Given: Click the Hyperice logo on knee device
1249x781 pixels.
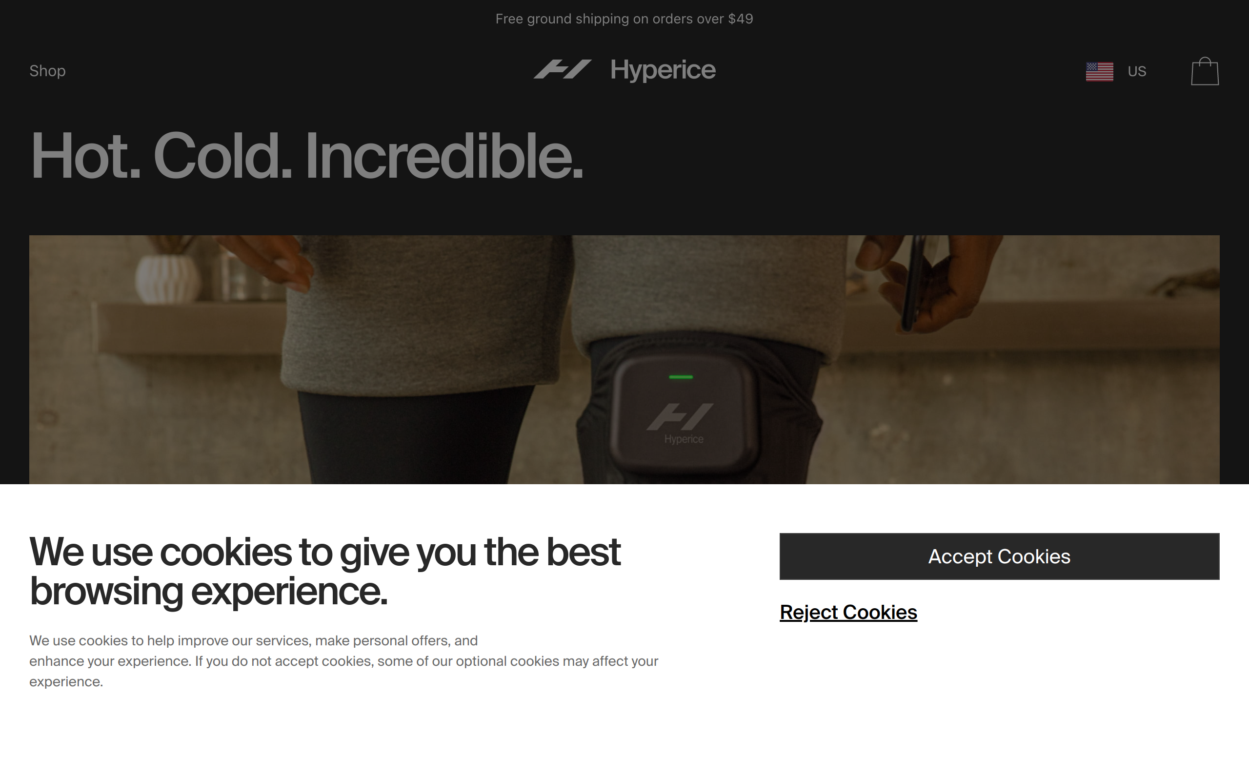Looking at the screenshot, I should [680, 416].
